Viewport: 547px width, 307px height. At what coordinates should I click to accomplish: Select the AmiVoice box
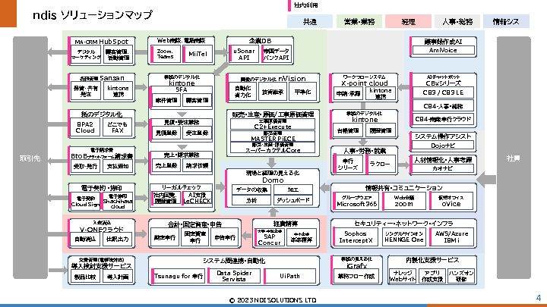point(444,51)
